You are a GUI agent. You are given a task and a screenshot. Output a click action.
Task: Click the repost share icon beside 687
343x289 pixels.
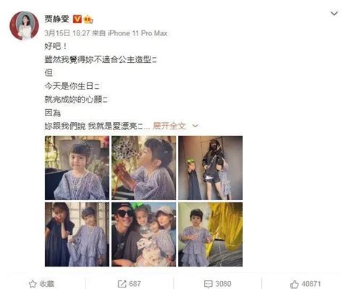[x=122, y=284]
